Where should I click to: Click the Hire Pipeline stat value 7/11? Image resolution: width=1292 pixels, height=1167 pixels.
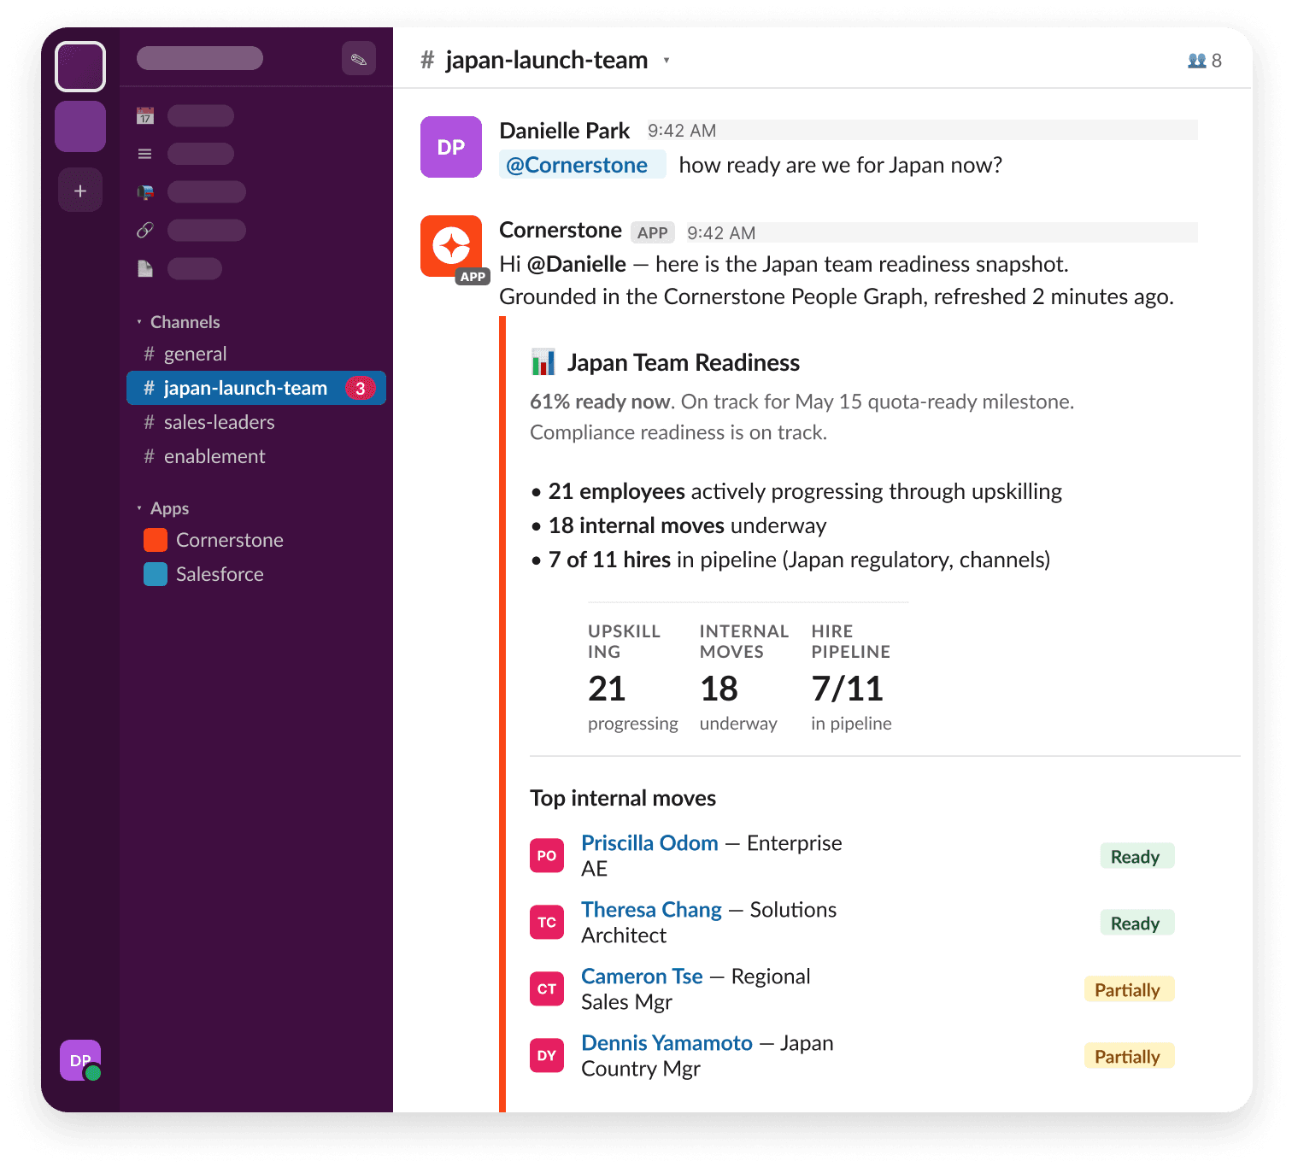pos(848,689)
